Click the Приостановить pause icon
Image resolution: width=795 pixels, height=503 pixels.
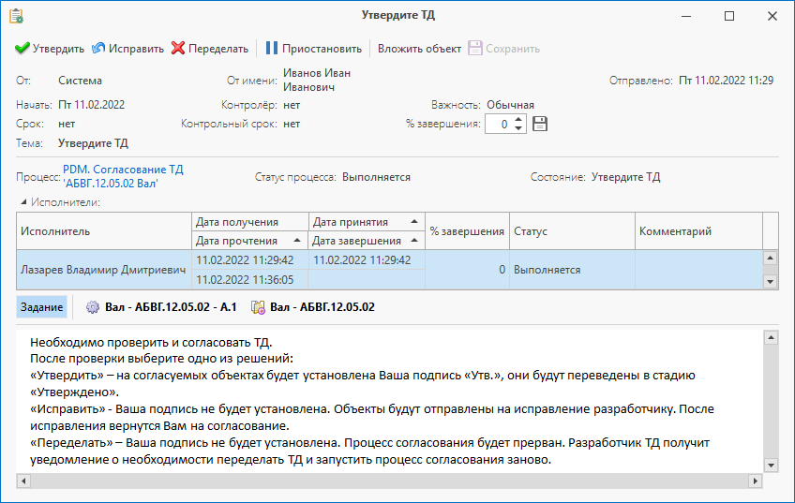point(272,48)
